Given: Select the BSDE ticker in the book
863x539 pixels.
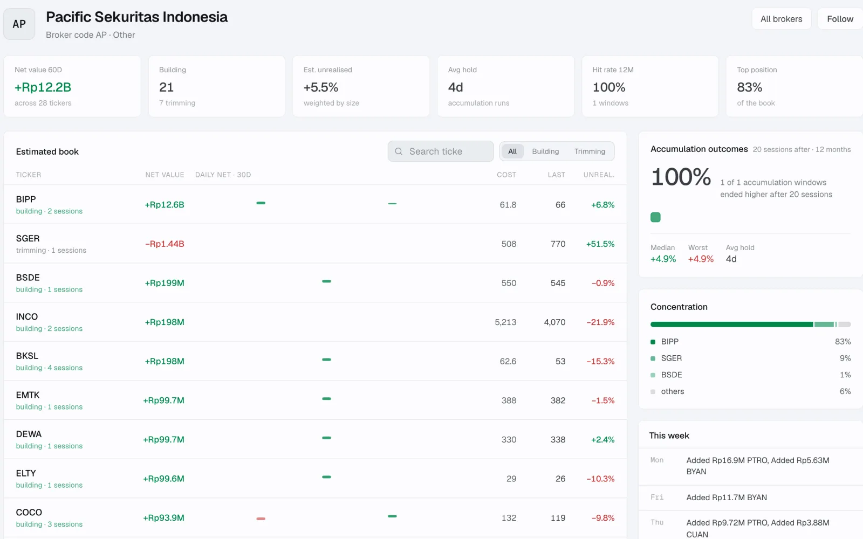Looking at the screenshot, I should 28,278.
